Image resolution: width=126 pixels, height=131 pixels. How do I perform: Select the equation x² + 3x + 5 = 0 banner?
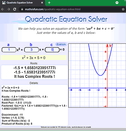click(x=34, y=58)
